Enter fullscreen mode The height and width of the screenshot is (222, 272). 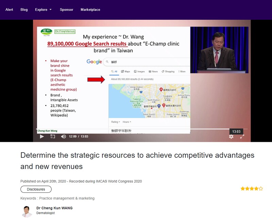coord(242,136)
